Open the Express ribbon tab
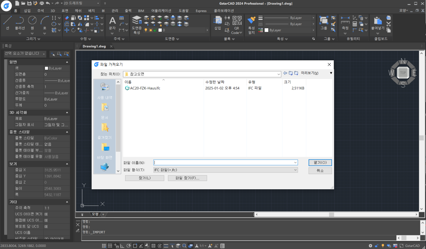Screen dimensions: 426x249 pyautogui.click(x=201, y=11)
